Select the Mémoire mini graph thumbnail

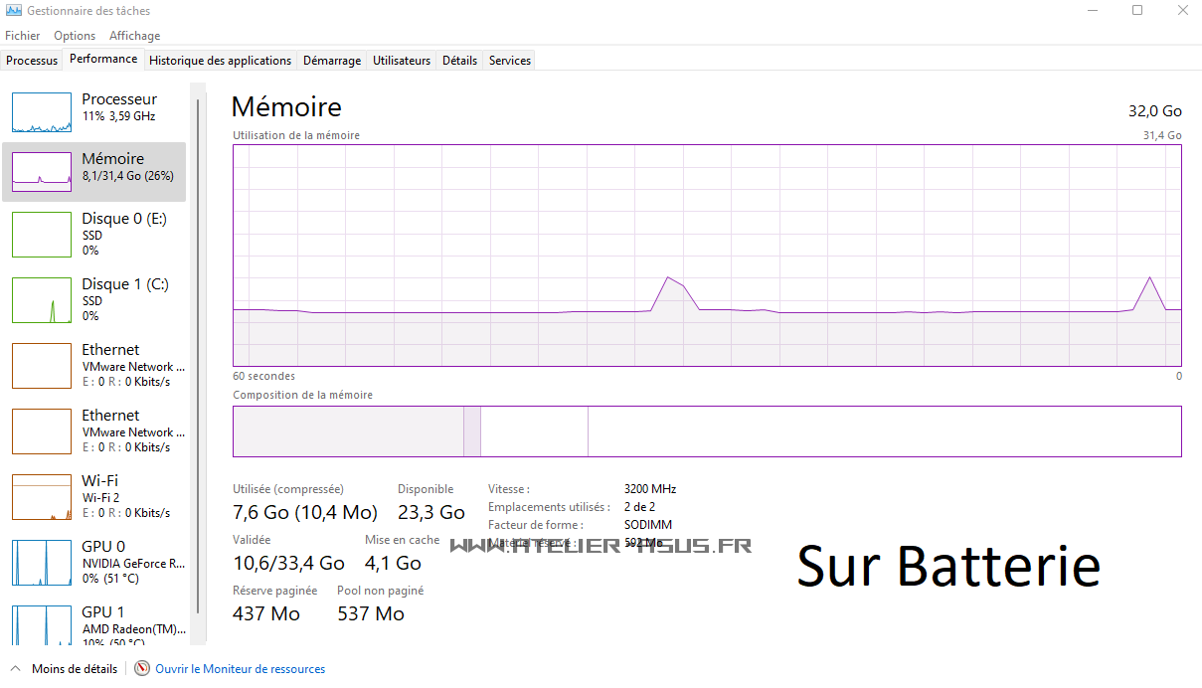(42, 172)
